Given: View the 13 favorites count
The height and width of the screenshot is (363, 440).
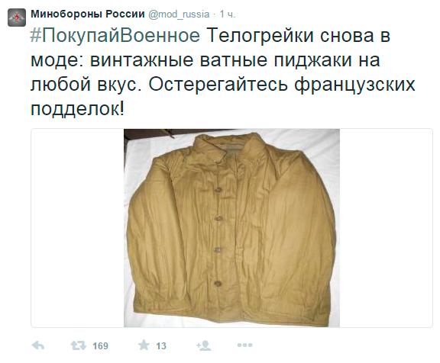Looking at the screenshot, I should (x=160, y=346).
